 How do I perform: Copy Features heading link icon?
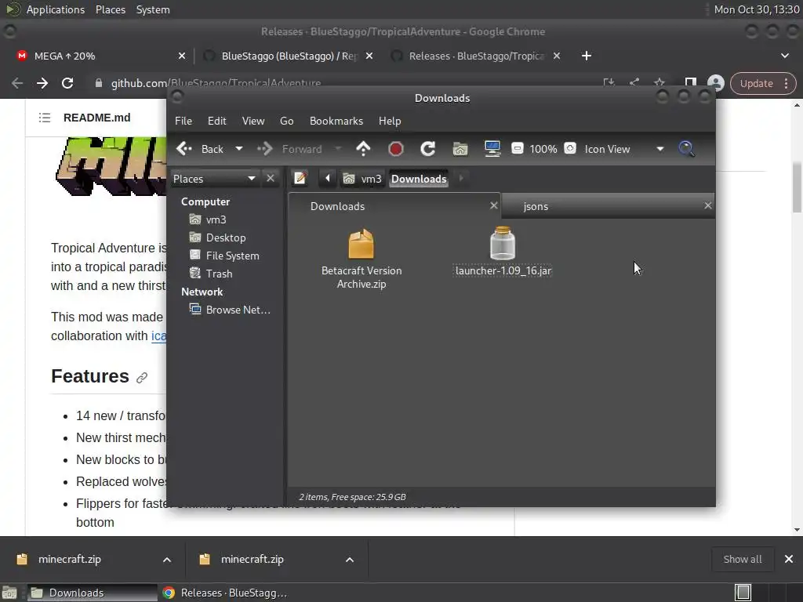coord(142,378)
